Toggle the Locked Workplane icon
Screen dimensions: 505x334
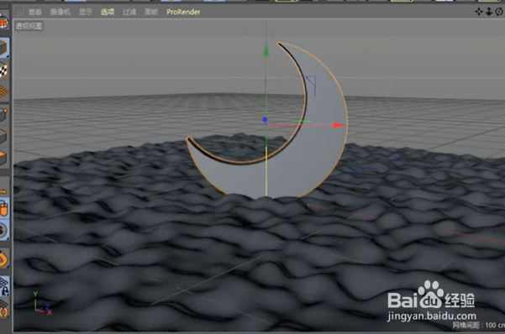pyautogui.click(x=4, y=286)
